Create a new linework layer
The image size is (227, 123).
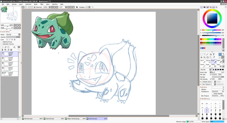tap(5, 47)
